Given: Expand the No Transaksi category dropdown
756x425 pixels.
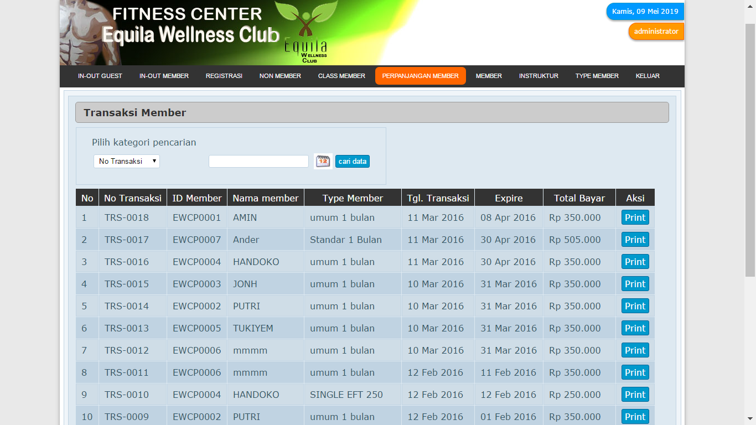Looking at the screenshot, I should click(126, 161).
